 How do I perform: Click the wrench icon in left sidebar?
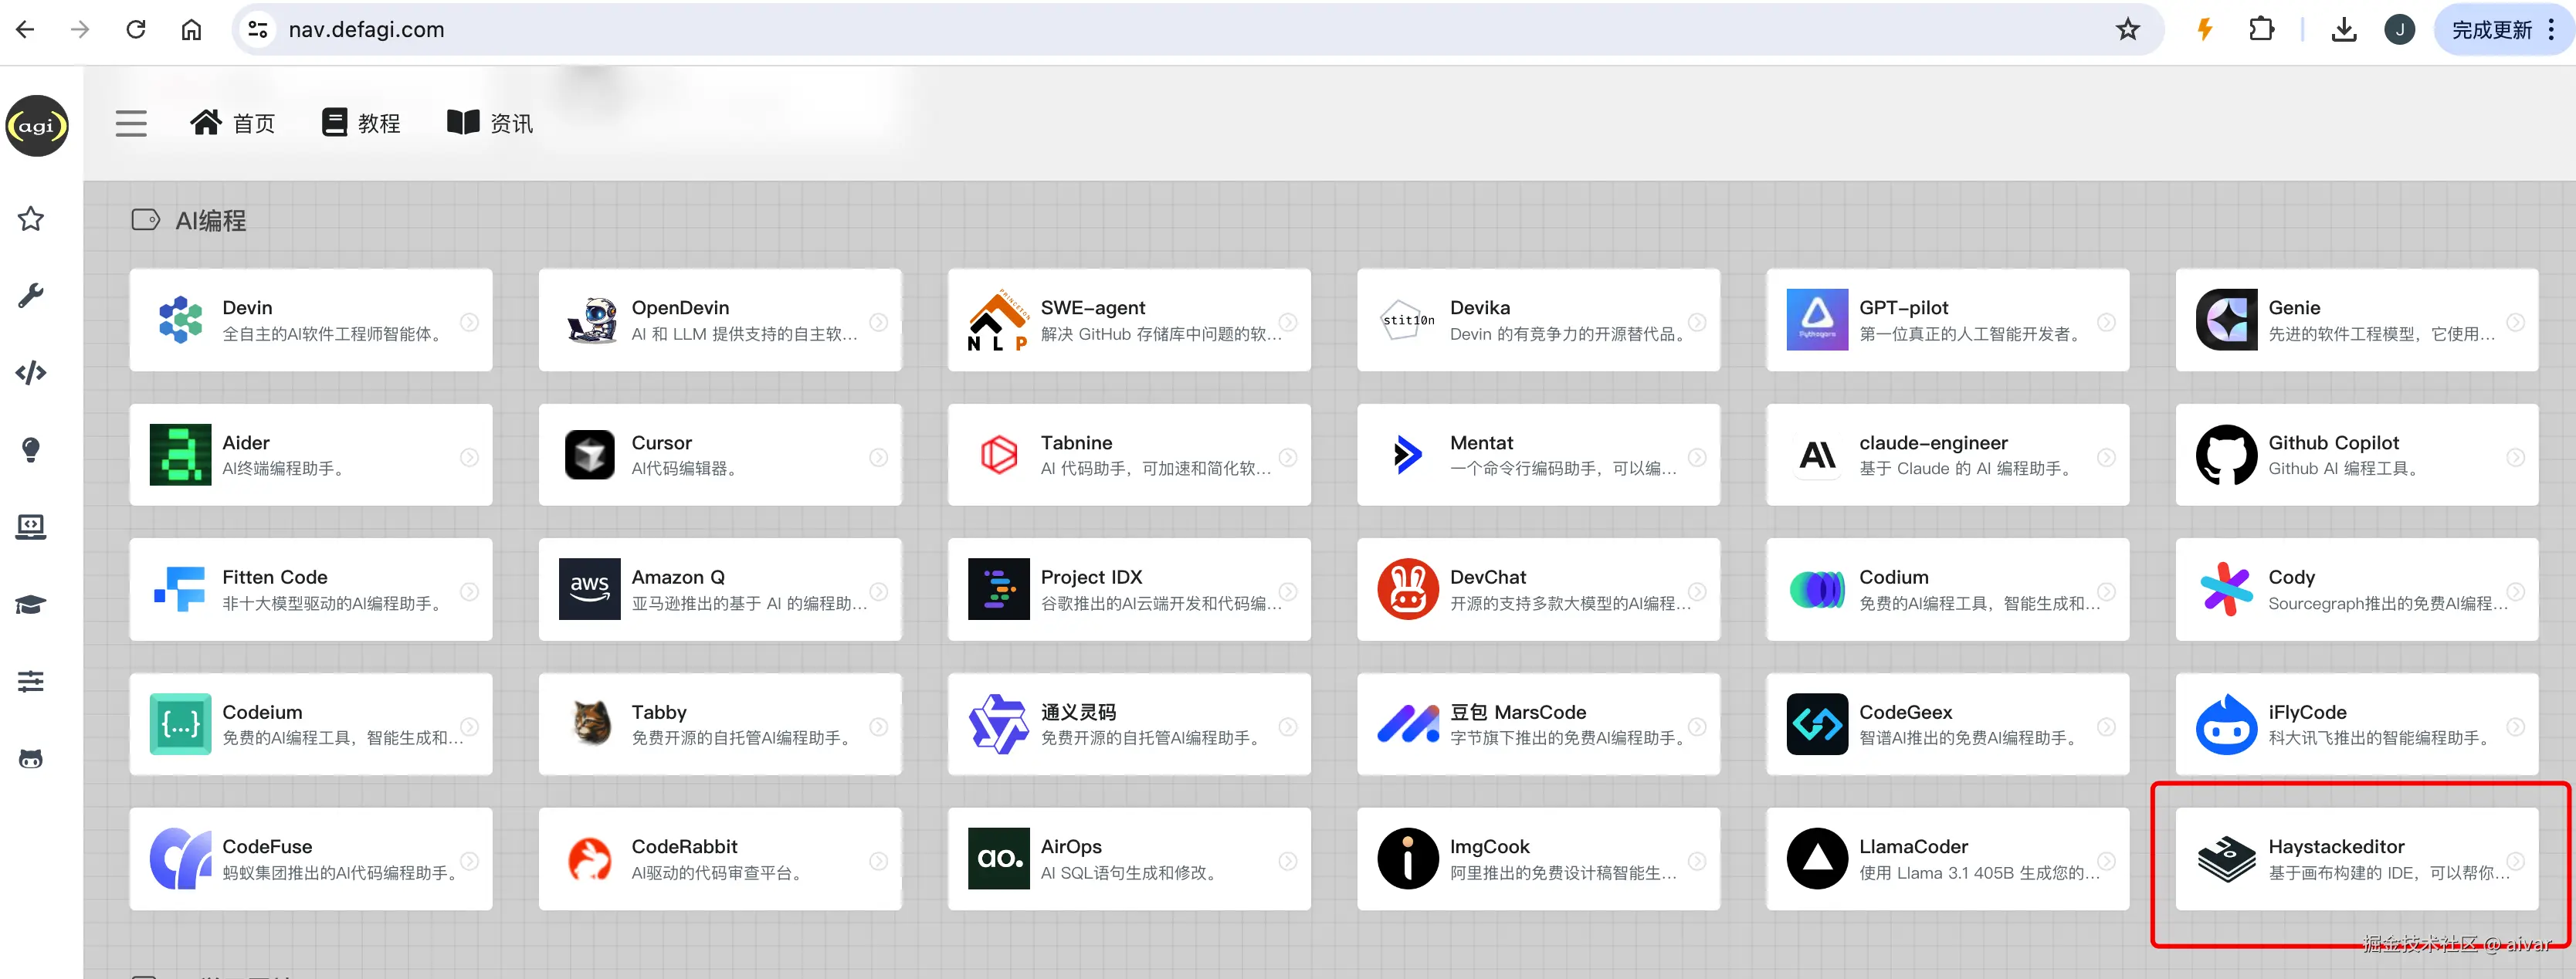tap(31, 296)
